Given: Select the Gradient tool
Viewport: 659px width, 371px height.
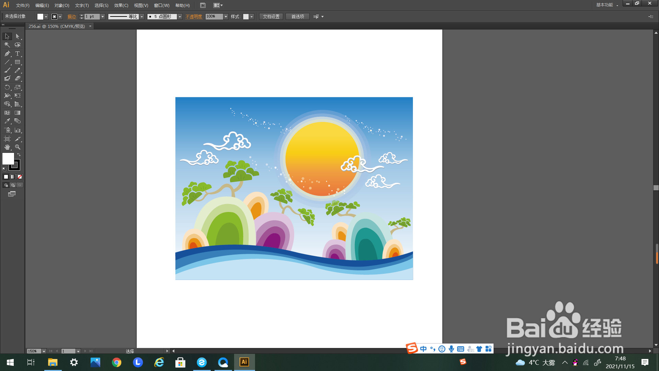Looking at the screenshot, I should (x=18, y=113).
